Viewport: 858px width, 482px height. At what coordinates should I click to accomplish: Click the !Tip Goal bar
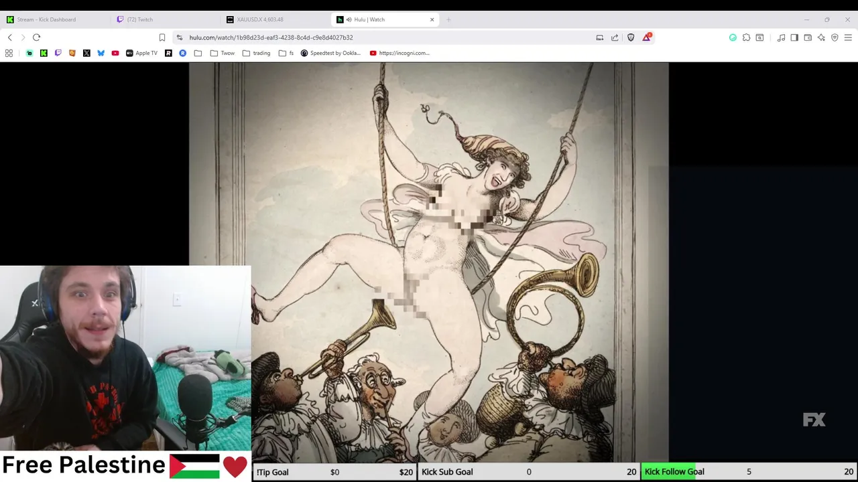click(334, 472)
